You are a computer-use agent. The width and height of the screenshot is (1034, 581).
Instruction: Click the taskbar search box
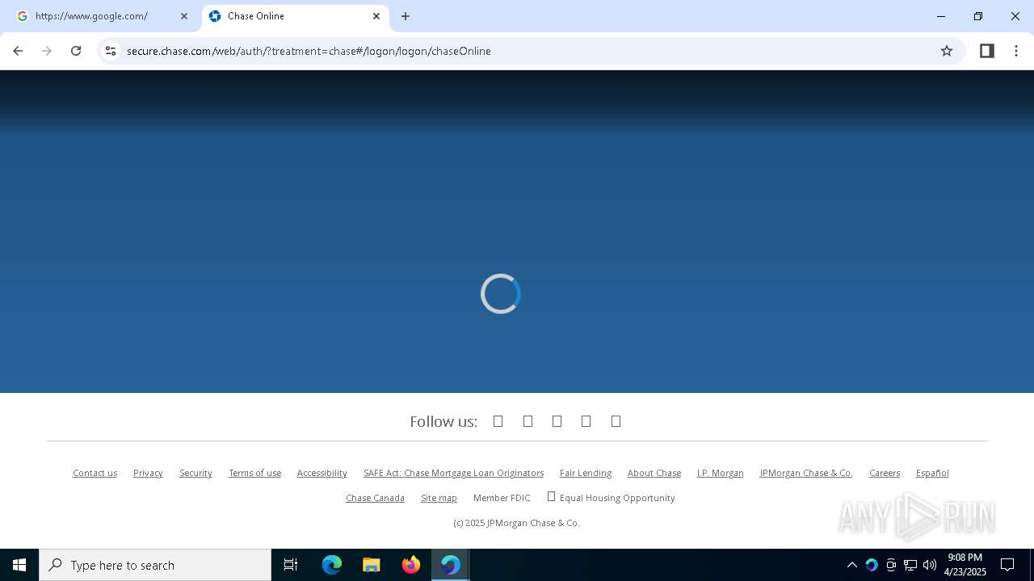tap(155, 565)
